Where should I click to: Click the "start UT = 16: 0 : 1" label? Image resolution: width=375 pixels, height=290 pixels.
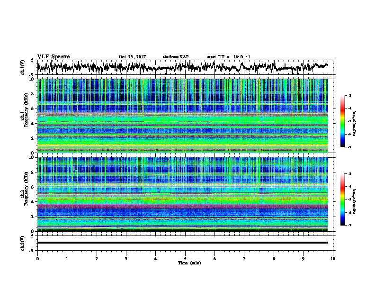[229, 57]
